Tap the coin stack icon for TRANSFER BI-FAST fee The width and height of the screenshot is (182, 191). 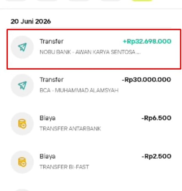point(22,162)
